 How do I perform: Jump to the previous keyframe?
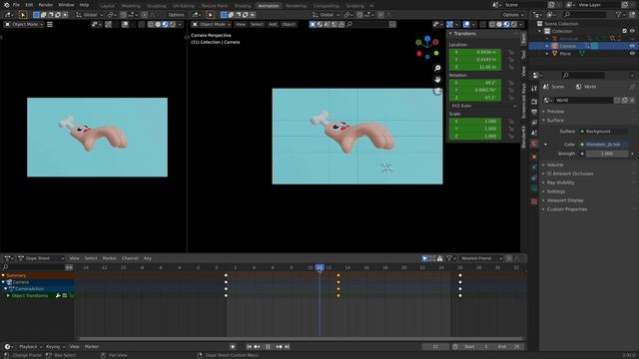(257, 347)
